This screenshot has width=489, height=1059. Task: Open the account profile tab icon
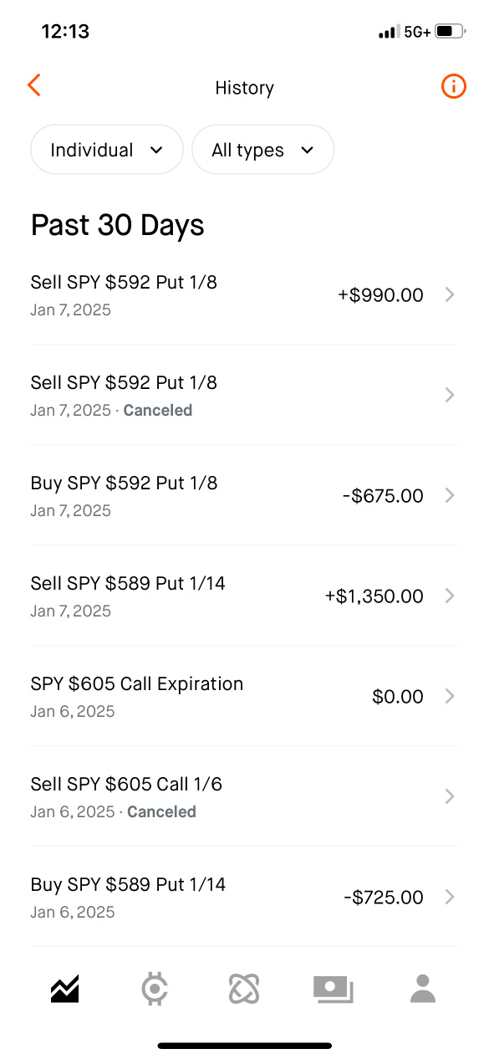click(424, 989)
